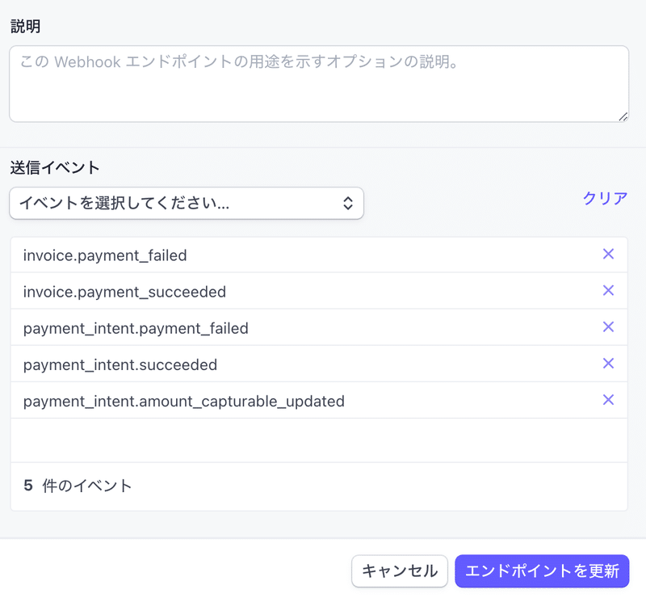
Task: Select the invoice.payment_succeeded text
Action: [124, 292]
